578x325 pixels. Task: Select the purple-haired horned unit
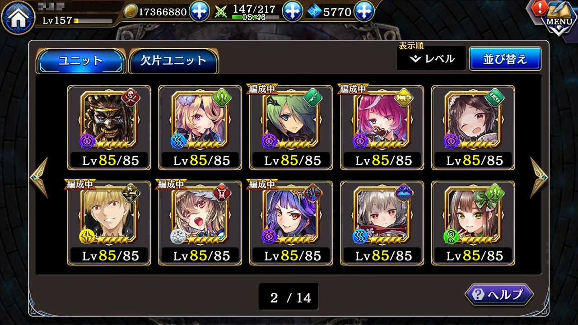291,223
